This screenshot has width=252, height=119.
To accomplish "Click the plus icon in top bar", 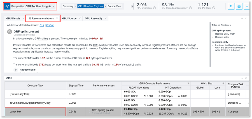I will (x=247, y=6).
